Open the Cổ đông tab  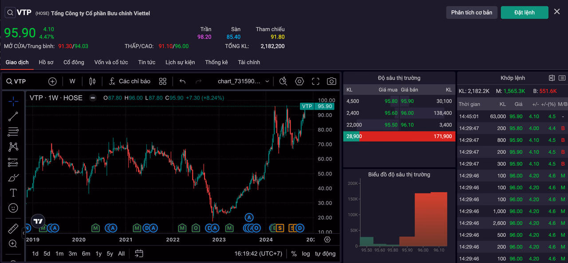(x=74, y=62)
